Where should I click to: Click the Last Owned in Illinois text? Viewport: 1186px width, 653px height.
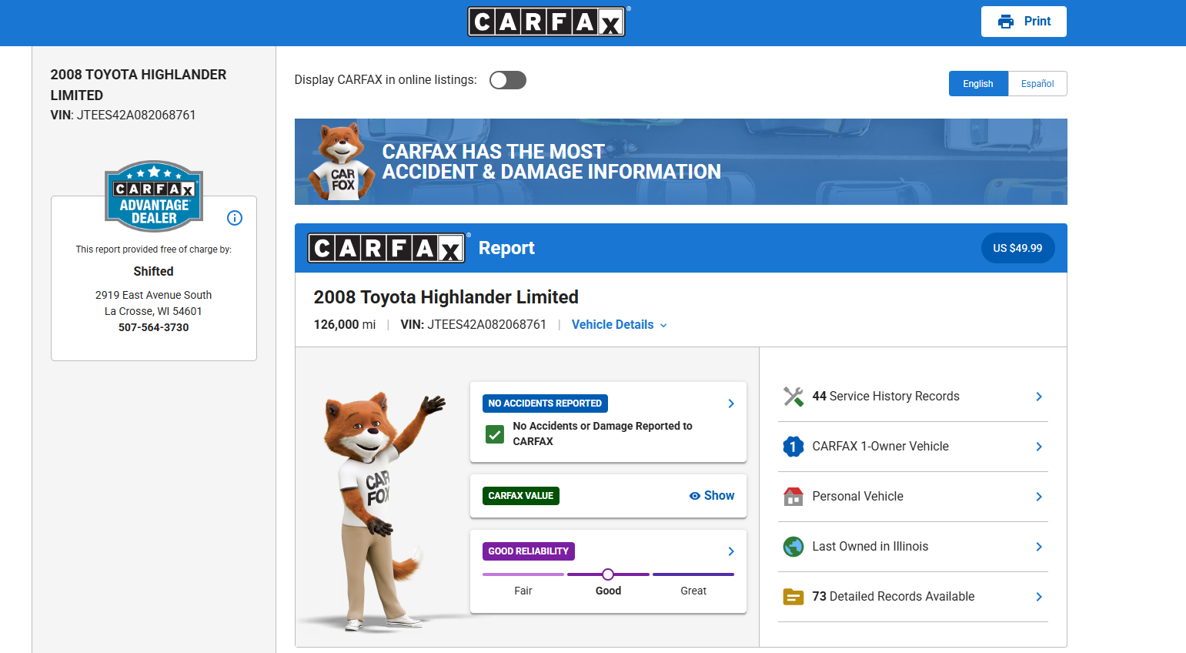click(x=870, y=547)
